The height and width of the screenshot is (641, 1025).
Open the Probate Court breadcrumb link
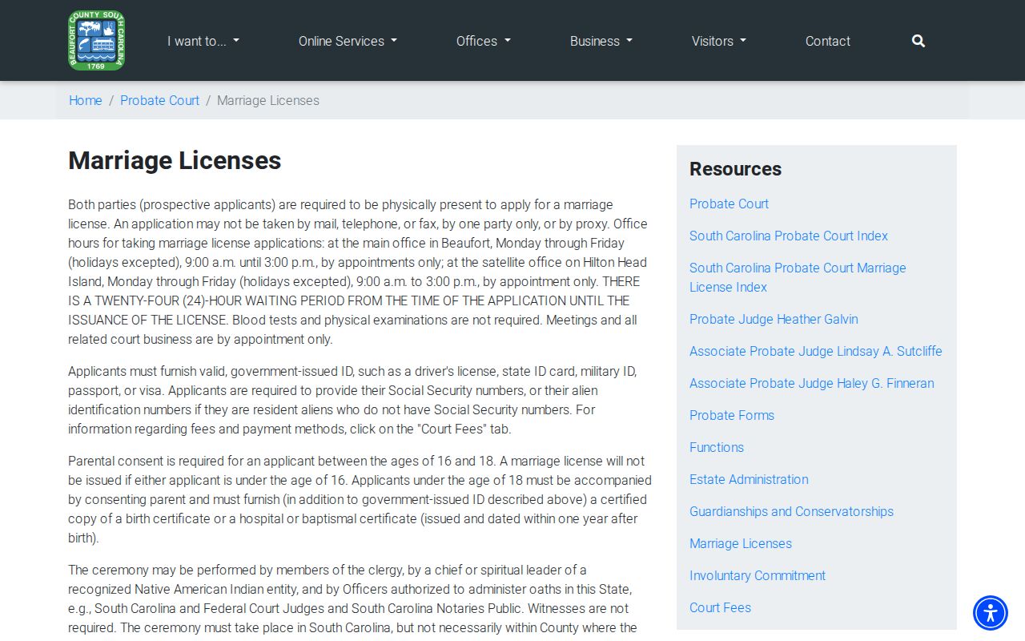(x=159, y=100)
